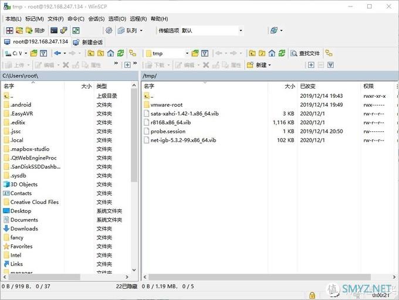This screenshot has height=300, width=399.
Task: Click the New (新建) button in remote toolbar
Action: (259, 65)
